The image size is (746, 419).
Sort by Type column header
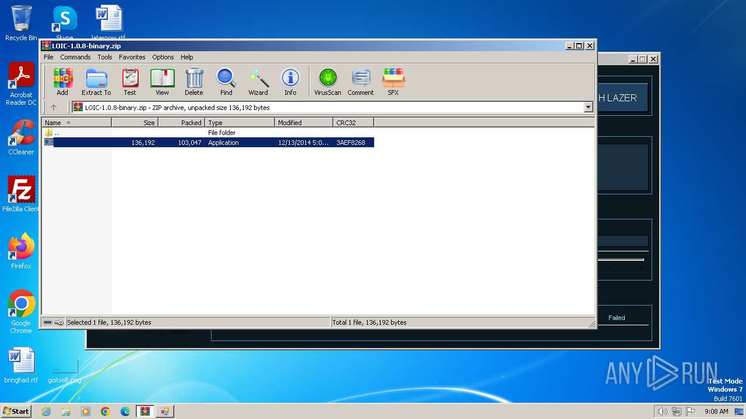pyautogui.click(x=240, y=122)
